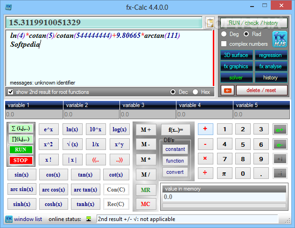Image resolution: width=295 pixels, height=228 pixels.
Task: Click the MC memory clear button
Action: click(146, 204)
